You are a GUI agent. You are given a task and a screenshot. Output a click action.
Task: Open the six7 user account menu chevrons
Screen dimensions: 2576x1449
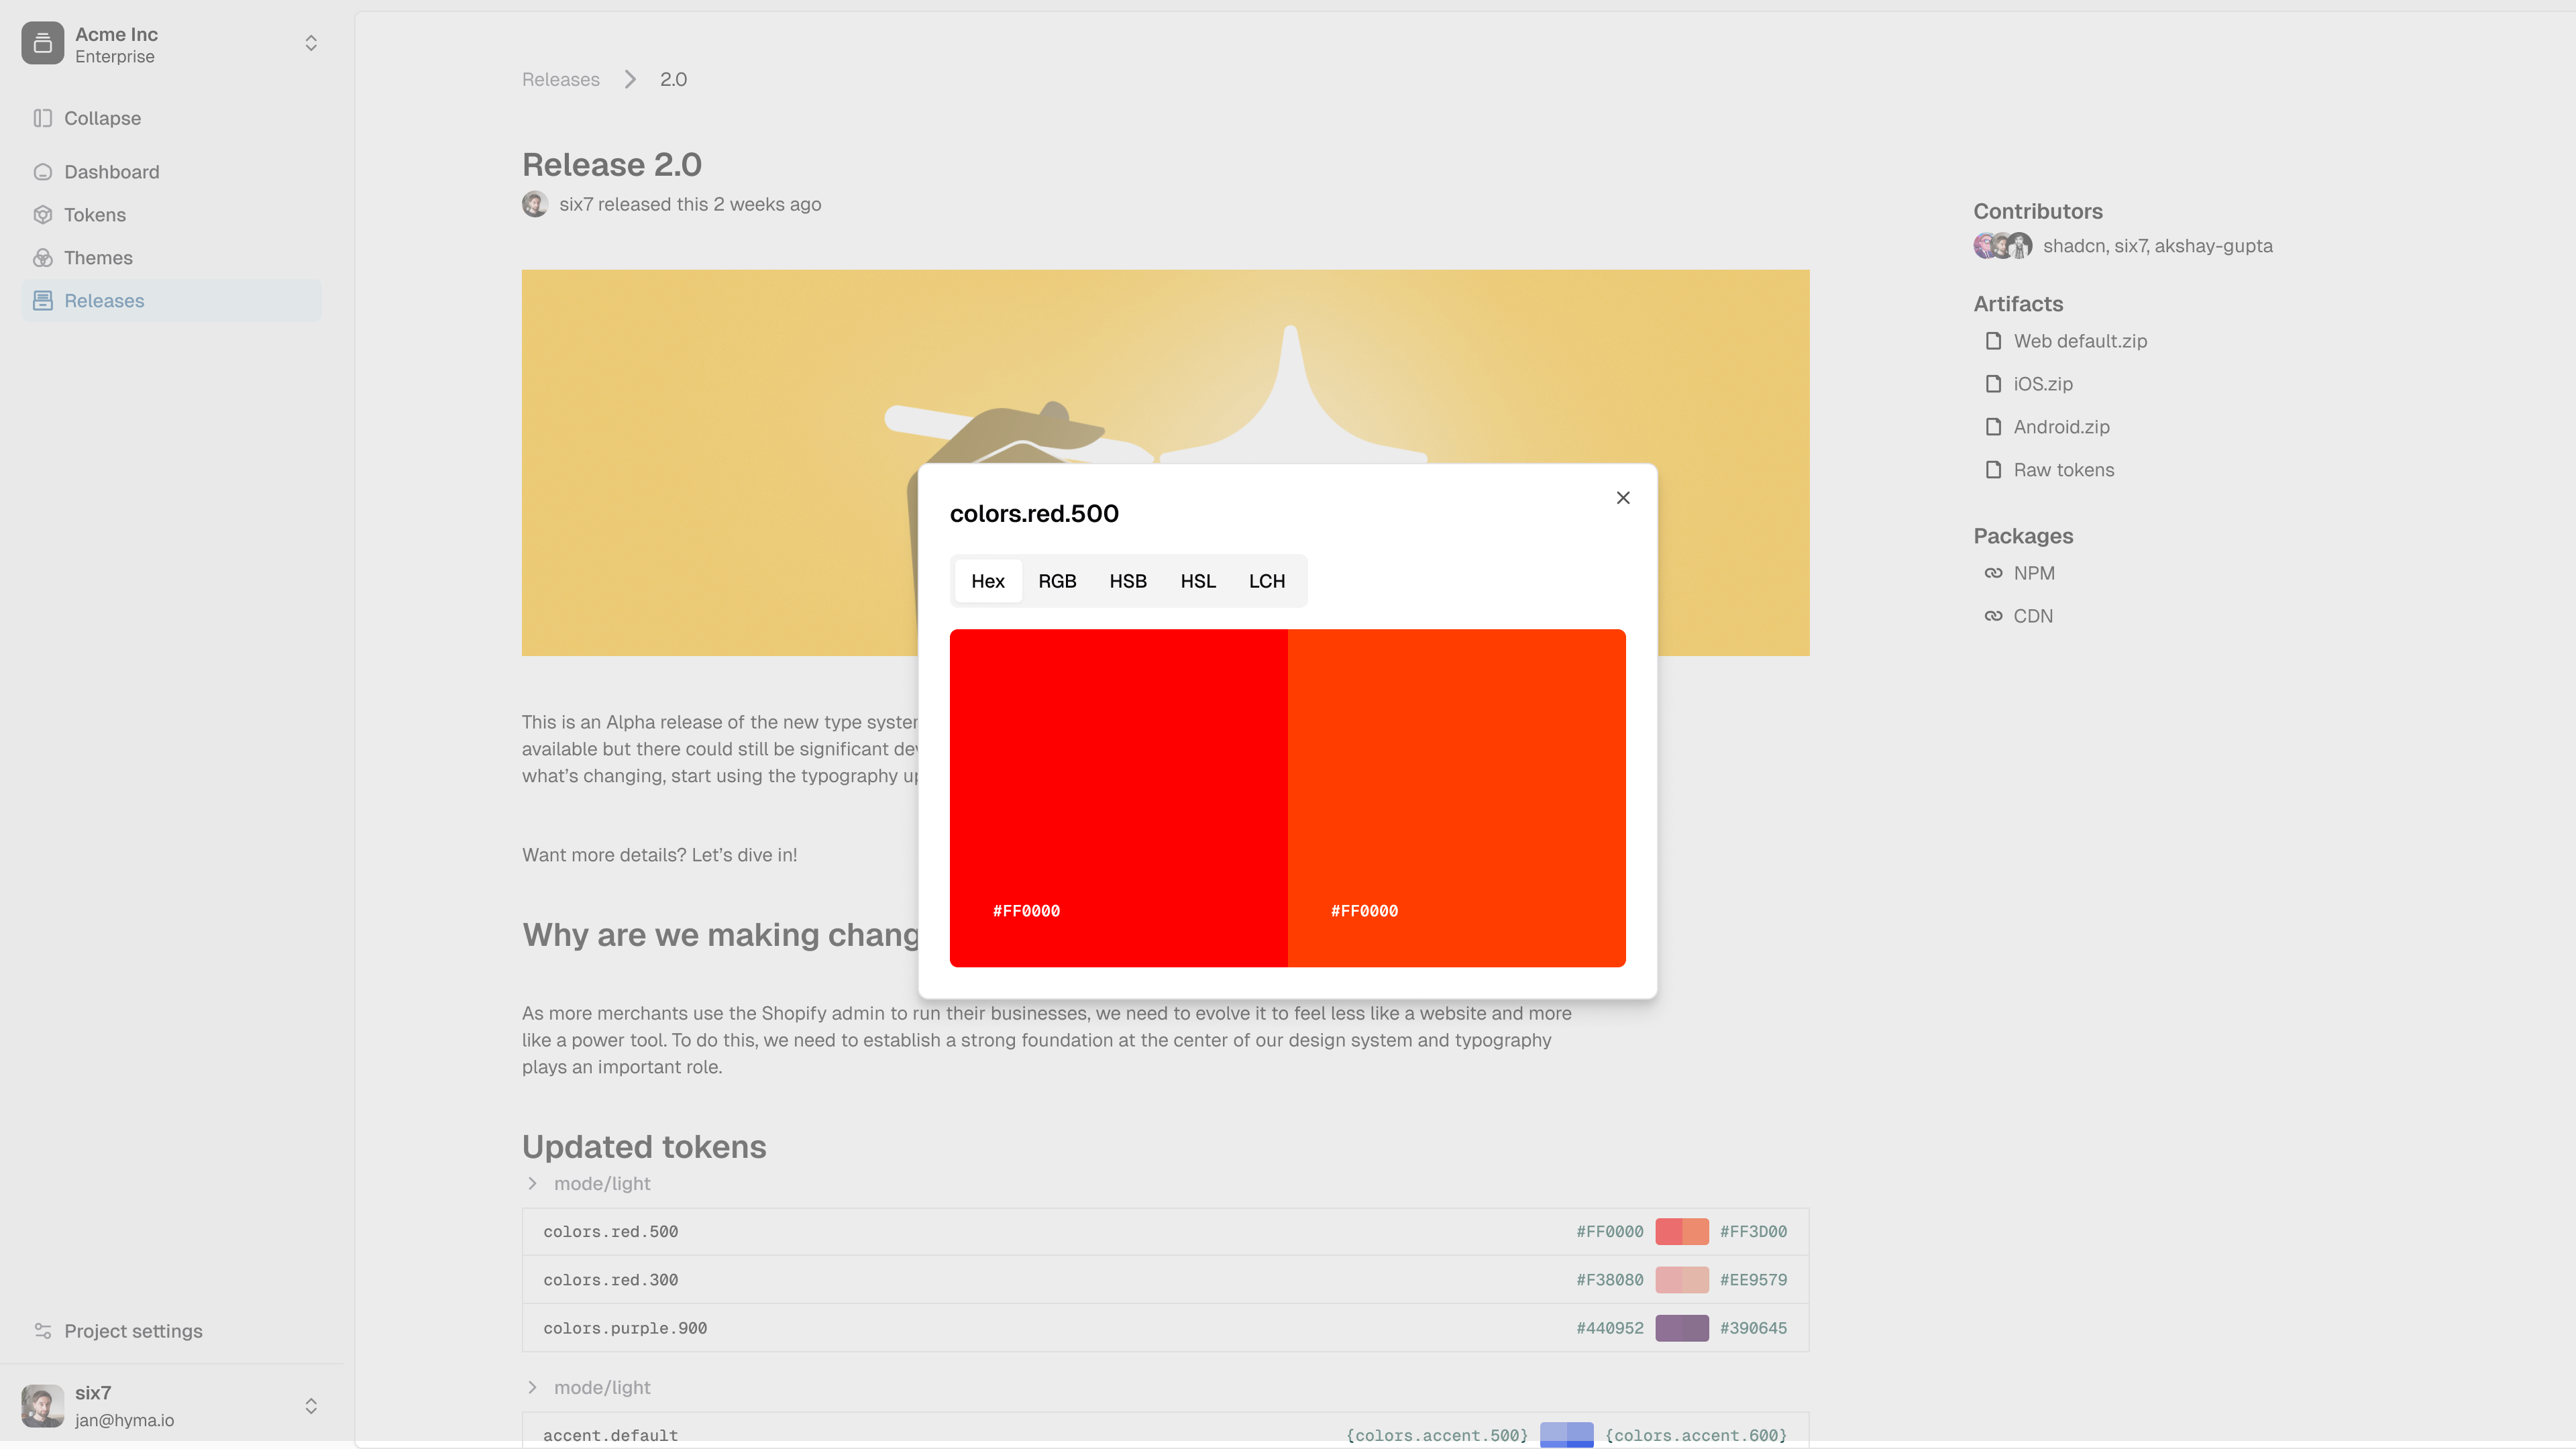[x=311, y=1406]
